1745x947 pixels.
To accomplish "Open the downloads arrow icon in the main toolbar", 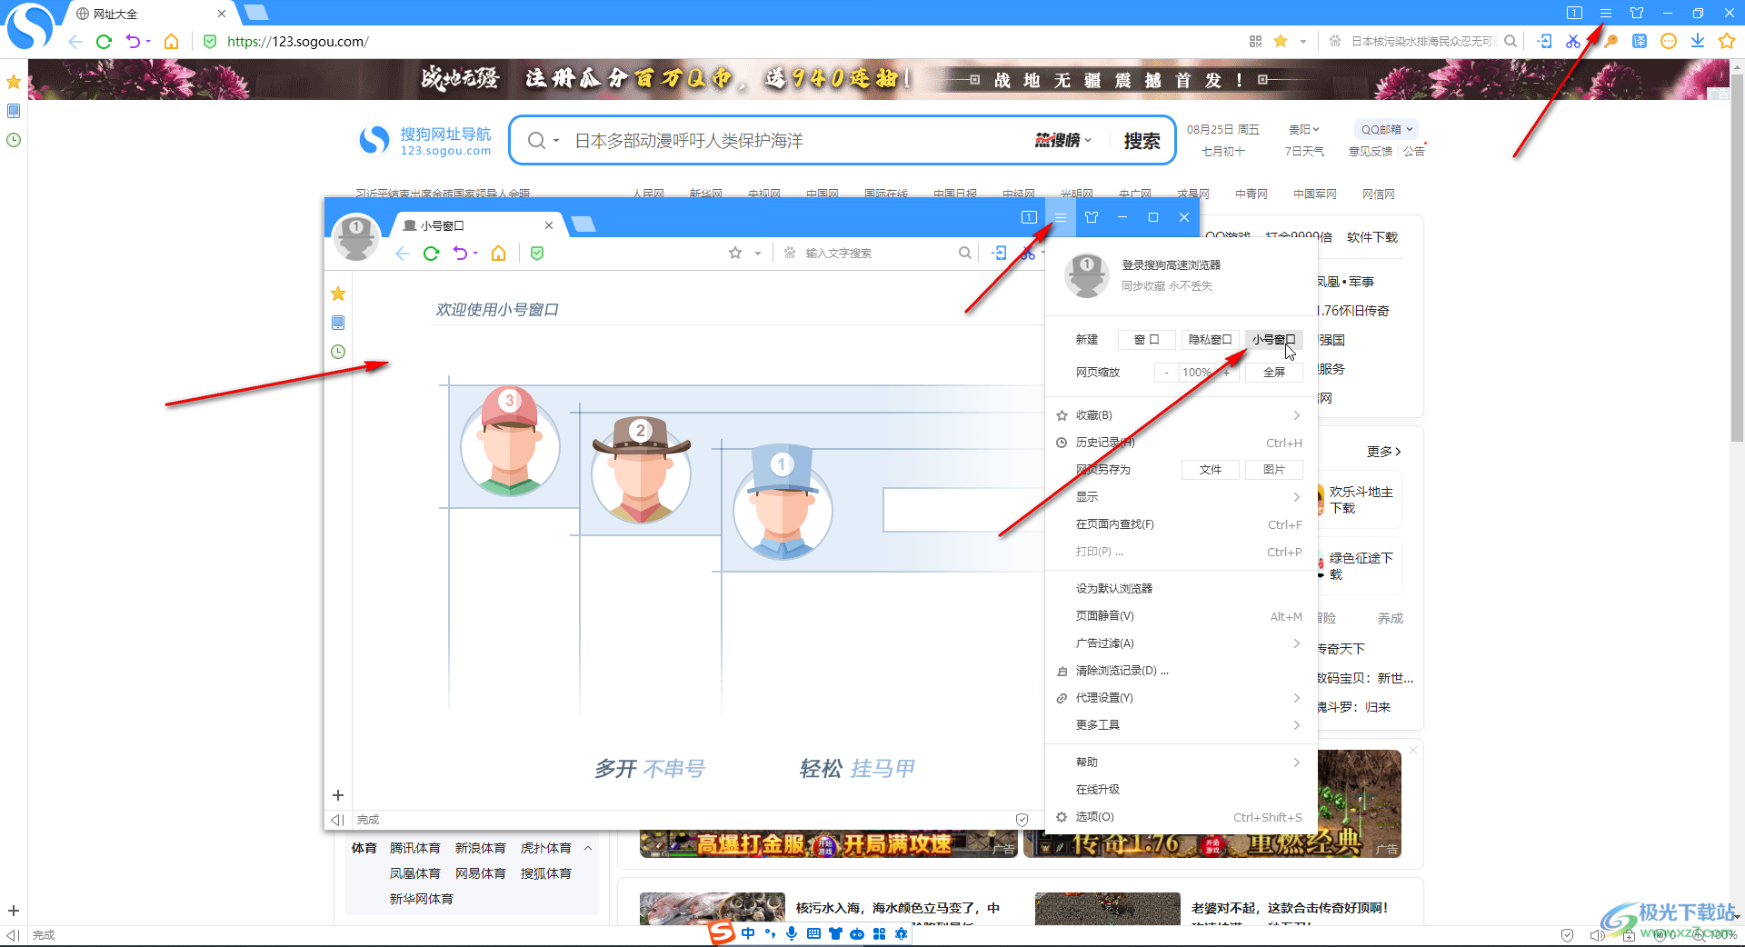I will [1698, 41].
